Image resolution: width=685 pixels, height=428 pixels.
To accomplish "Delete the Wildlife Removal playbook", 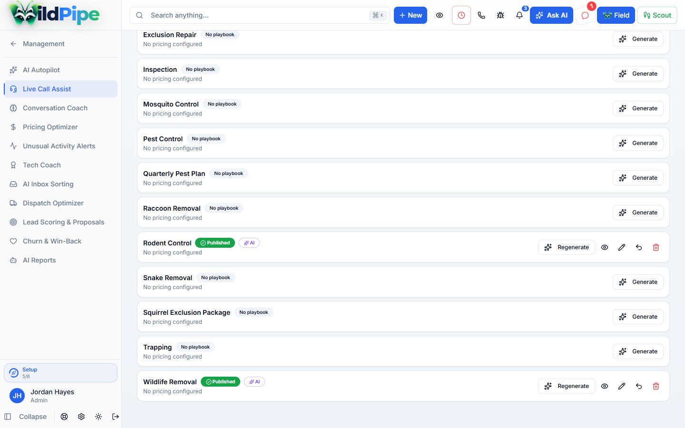I will point(656,386).
